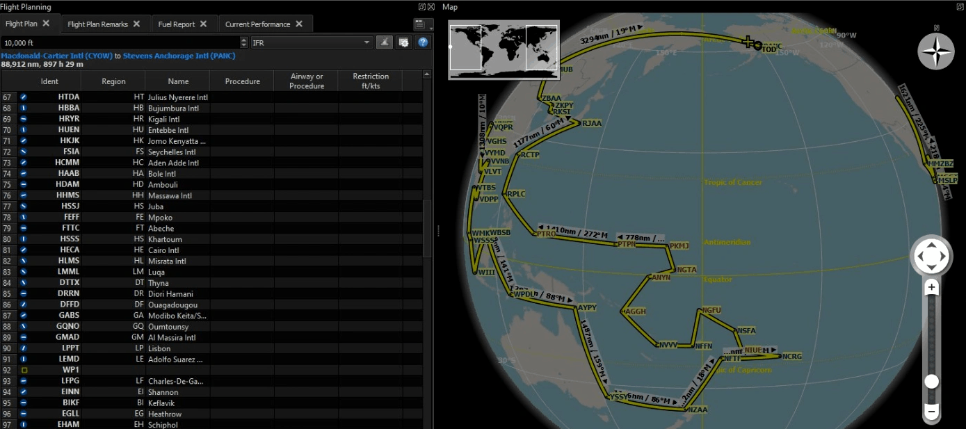Close the Flight Plan Remarks tab
This screenshot has width=966, height=429.
(137, 24)
